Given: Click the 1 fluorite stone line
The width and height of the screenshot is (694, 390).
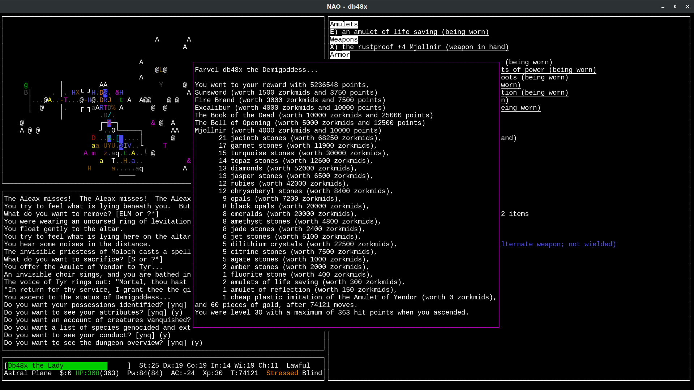Looking at the screenshot, I should tap(298, 274).
